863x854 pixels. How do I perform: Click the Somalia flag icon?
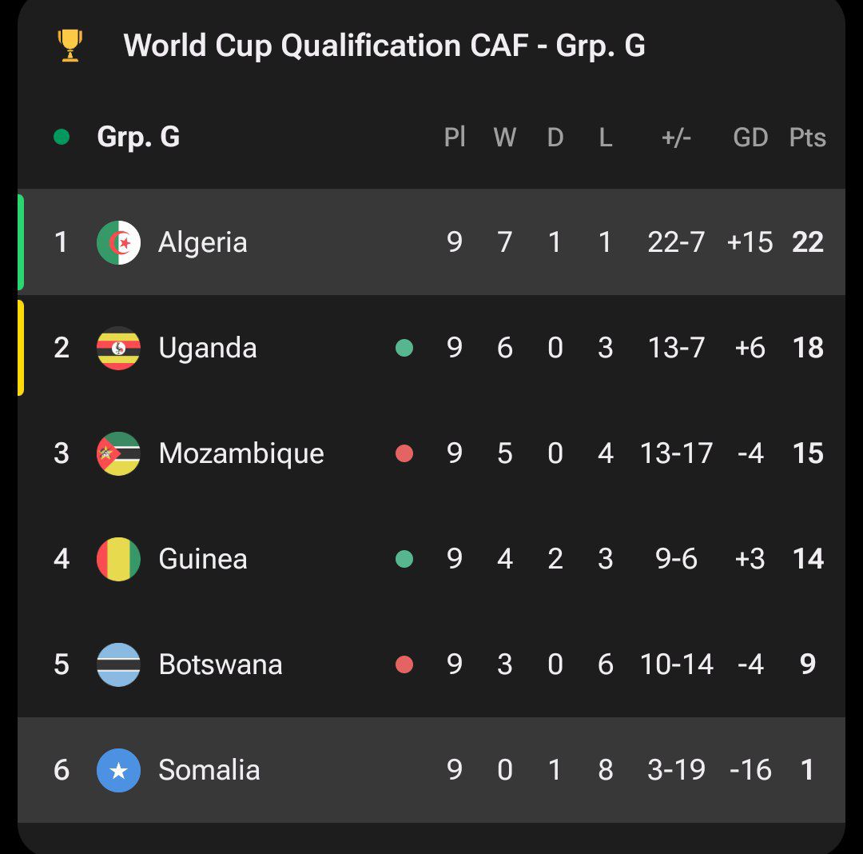pyautogui.click(x=118, y=770)
